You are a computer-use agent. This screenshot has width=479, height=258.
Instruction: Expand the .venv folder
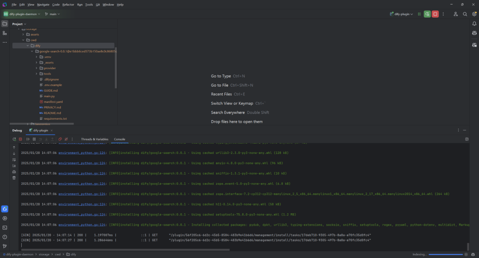point(37,57)
